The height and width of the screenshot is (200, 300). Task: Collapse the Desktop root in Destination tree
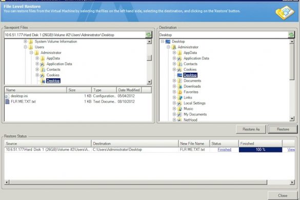point(163,42)
